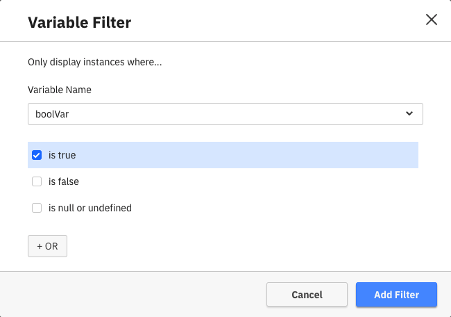451x317 pixels.
Task: Pick the 'is null or undefined' label
Action: tap(90, 208)
